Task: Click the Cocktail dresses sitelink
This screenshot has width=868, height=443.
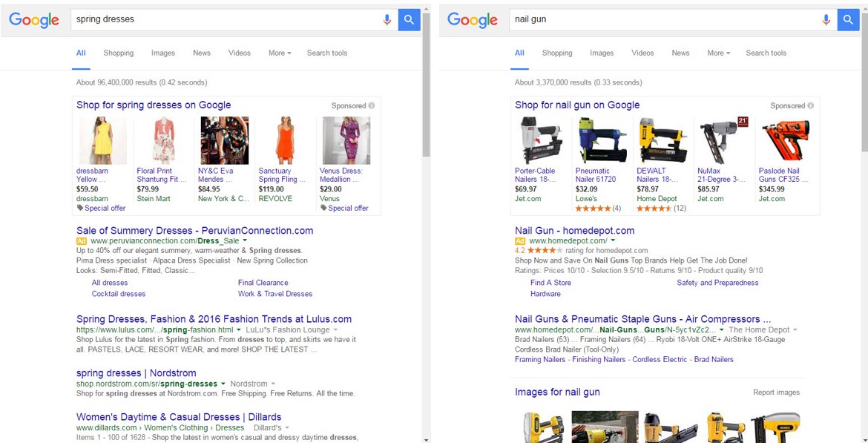Action: pyautogui.click(x=119, y=294)
